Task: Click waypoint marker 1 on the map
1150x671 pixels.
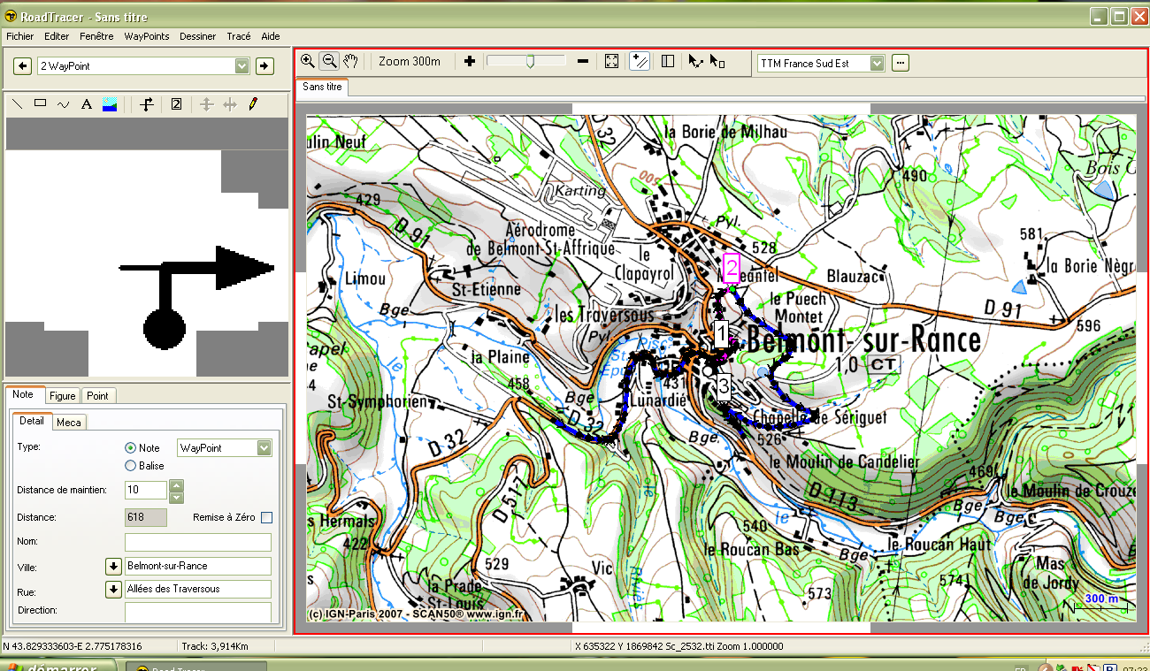Action: pyautogui.click(x=721, y=334)
